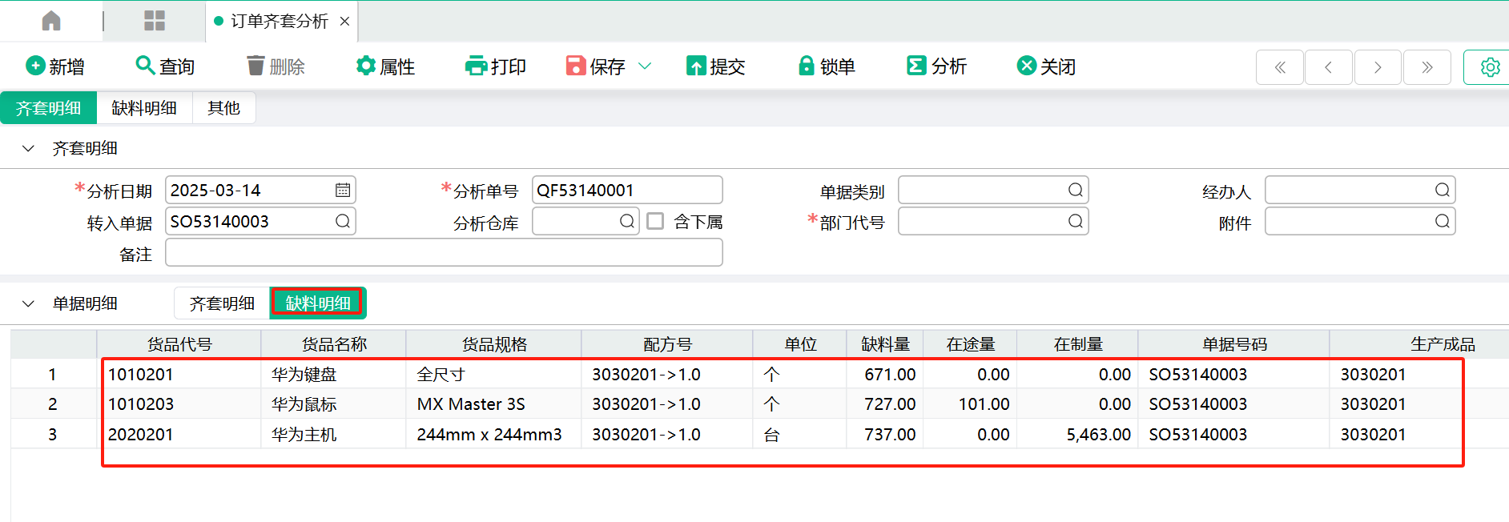
Task: Click the 在途量 column header
Action: [970, 344]
